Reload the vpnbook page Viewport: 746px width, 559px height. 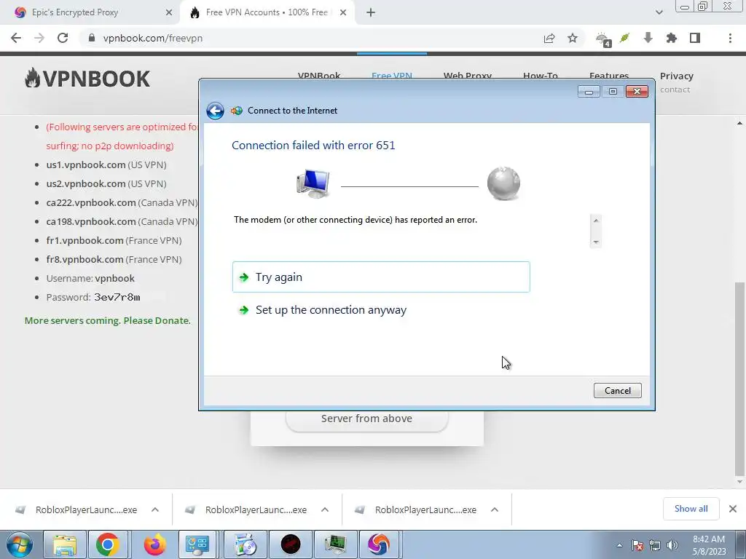pyautogui.click(x=63, y=38)
